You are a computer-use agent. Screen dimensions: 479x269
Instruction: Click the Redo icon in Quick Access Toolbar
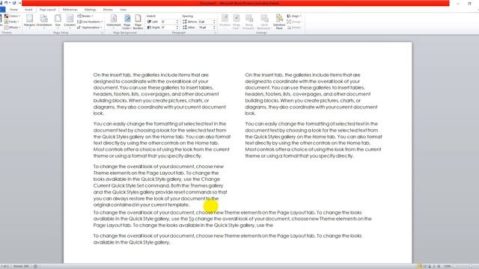point(14,3)
